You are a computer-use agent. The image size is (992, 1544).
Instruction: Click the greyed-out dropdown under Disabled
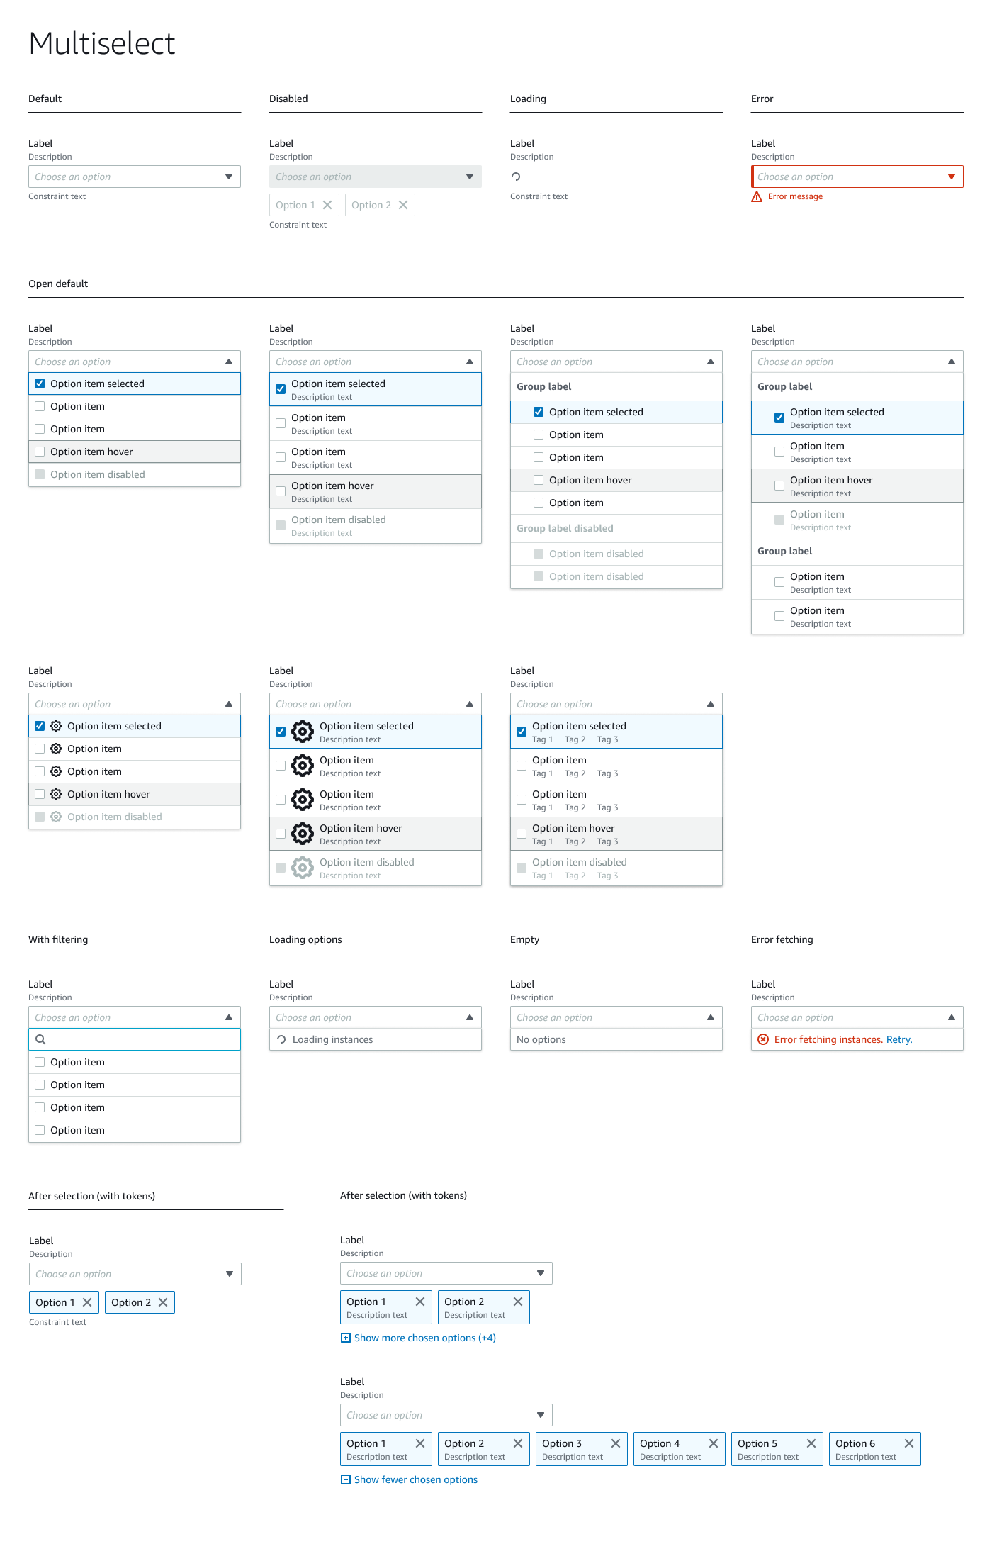point(376,177)
